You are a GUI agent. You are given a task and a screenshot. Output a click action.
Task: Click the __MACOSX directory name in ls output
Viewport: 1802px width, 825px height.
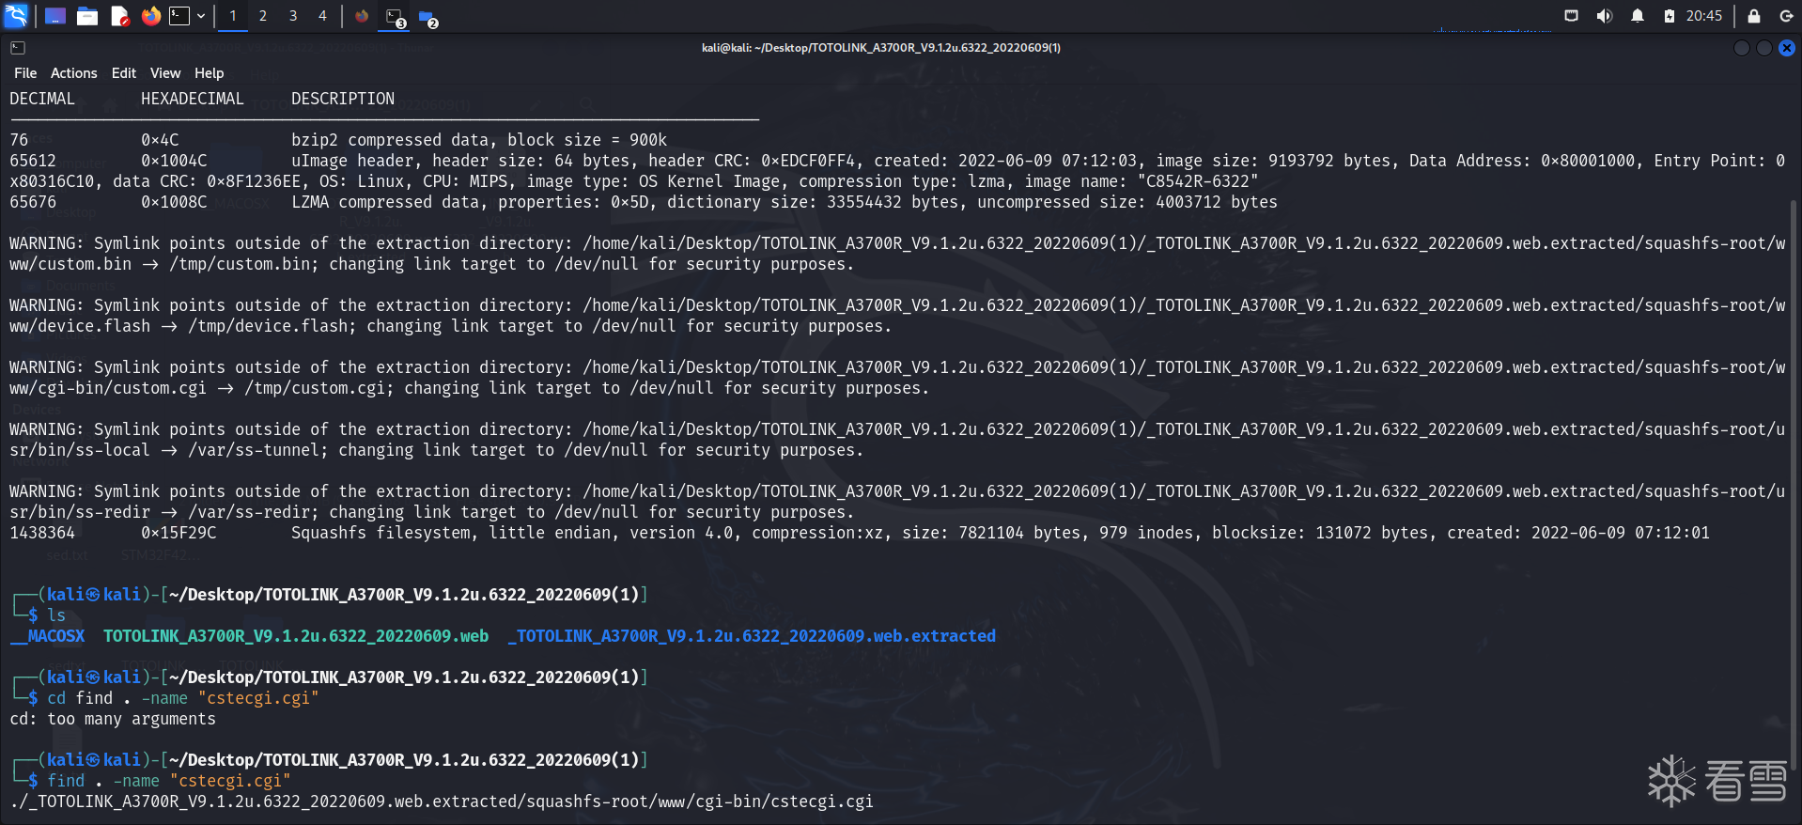47,636
